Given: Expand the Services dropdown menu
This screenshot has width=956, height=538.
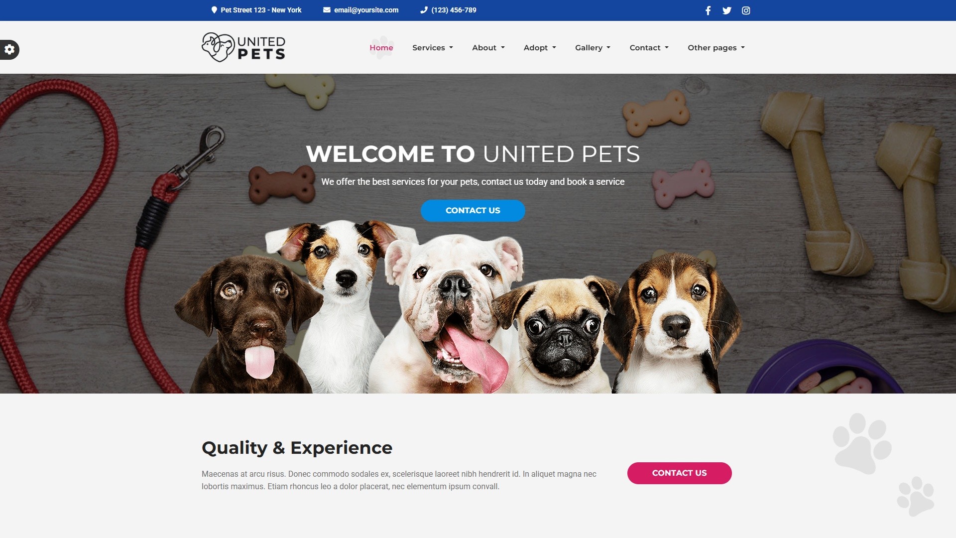Looking at the screenshot, I should click(433, 48).
